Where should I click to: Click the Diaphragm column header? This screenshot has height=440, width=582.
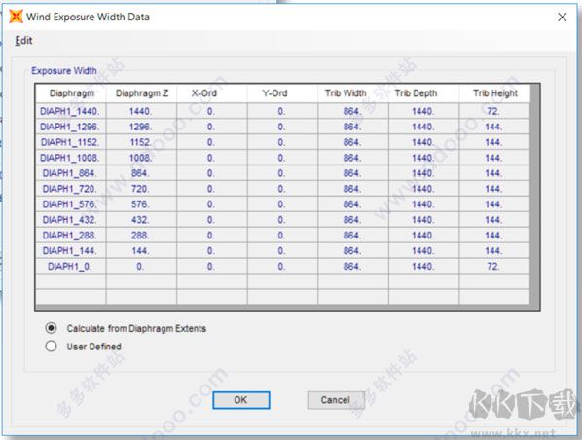point(71,93)
